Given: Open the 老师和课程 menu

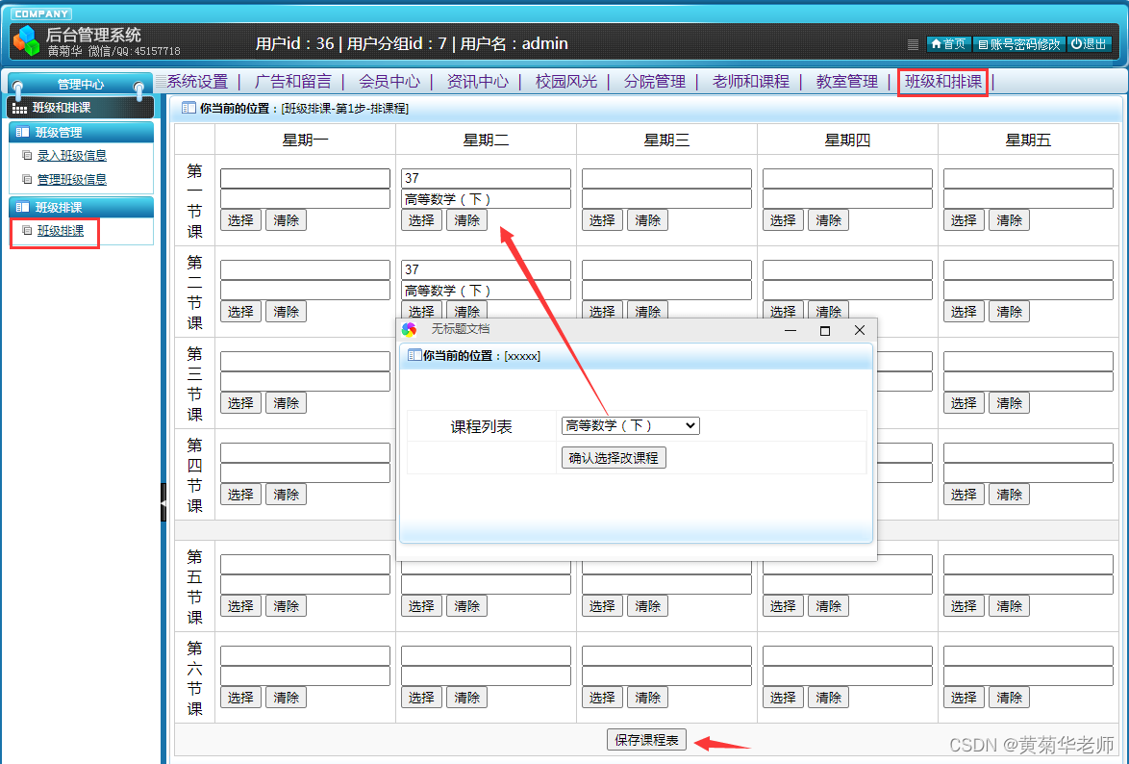Looking at the screenshot, I should (751, 82).
